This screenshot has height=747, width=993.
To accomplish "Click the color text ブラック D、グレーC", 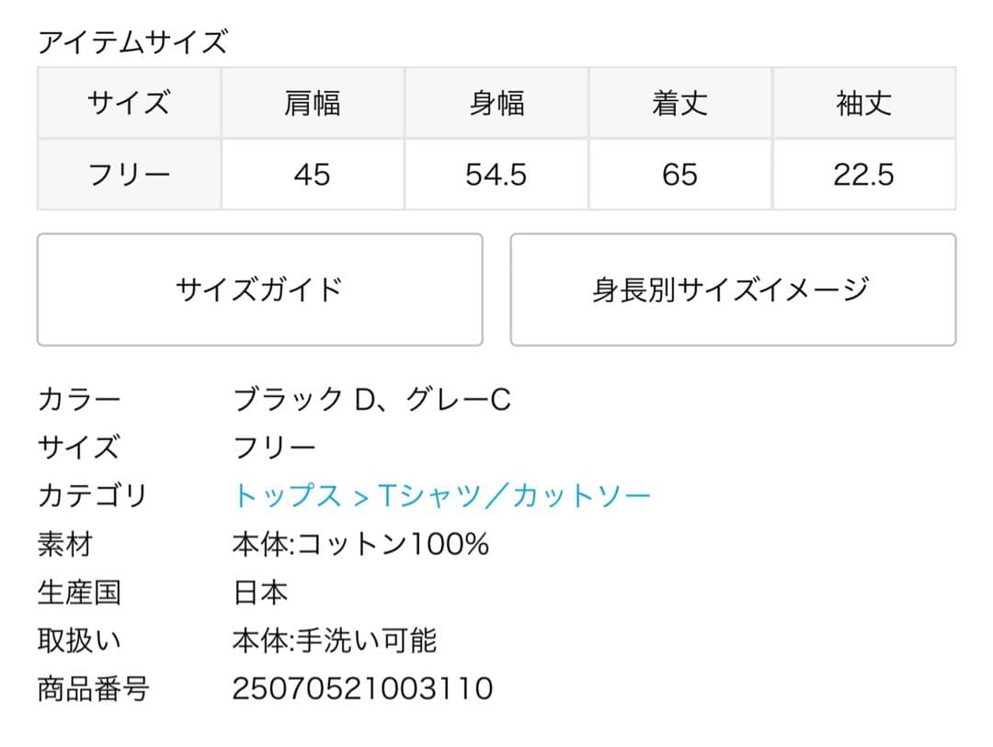I will coord(371,400).
